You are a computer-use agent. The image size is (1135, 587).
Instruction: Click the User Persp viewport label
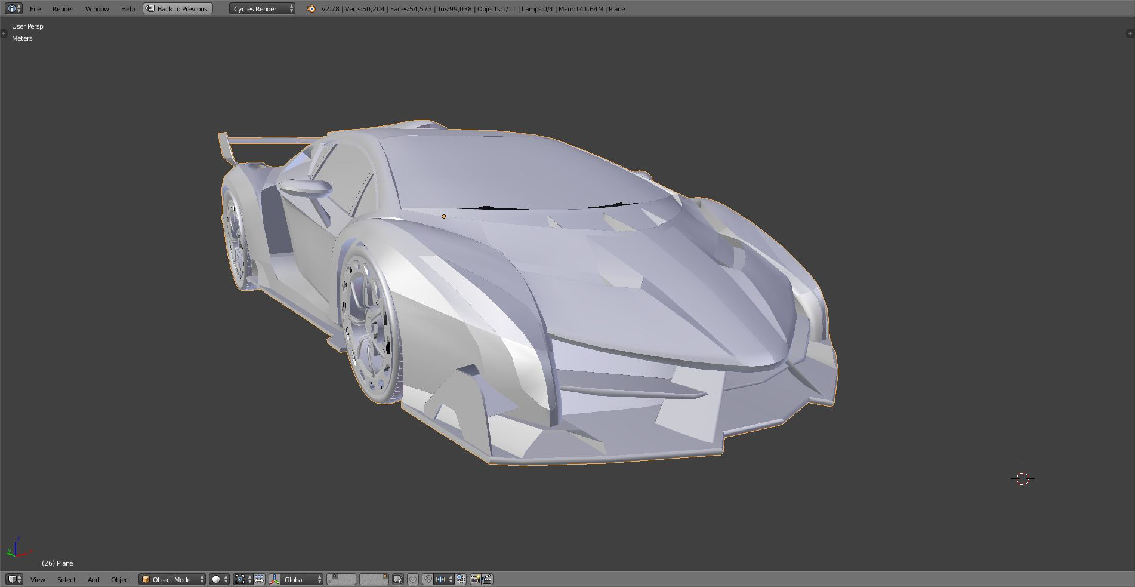(27, 26)
